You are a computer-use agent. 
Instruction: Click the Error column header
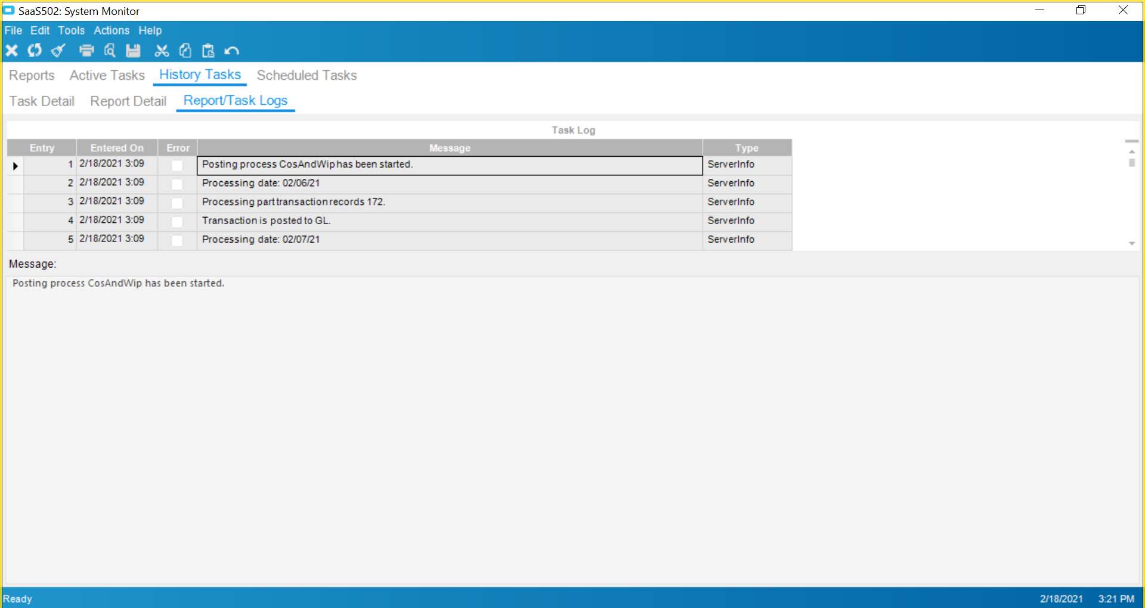pos(178,148)
